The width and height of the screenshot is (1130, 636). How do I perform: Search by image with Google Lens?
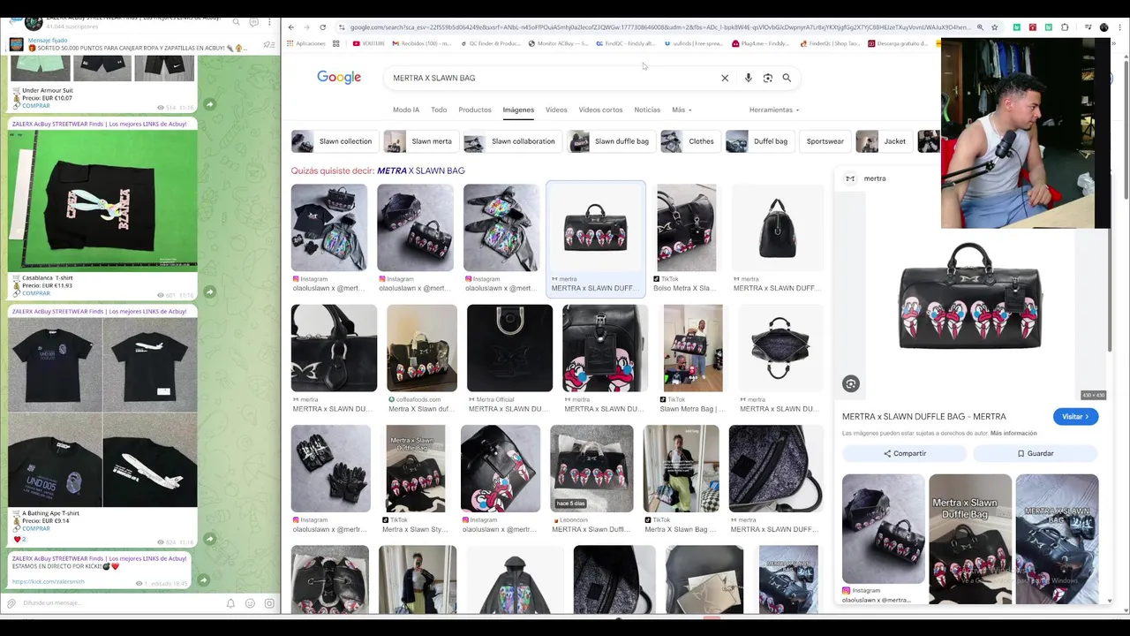coord(767,78)
